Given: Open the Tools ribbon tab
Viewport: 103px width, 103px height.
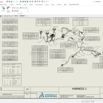Looking at the screenshot, I should pyautogui.click(x=53, y=4).
